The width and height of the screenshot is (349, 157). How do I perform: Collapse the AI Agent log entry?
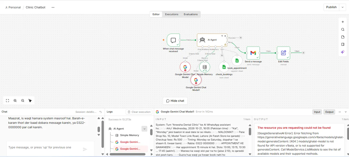[144, 129]
